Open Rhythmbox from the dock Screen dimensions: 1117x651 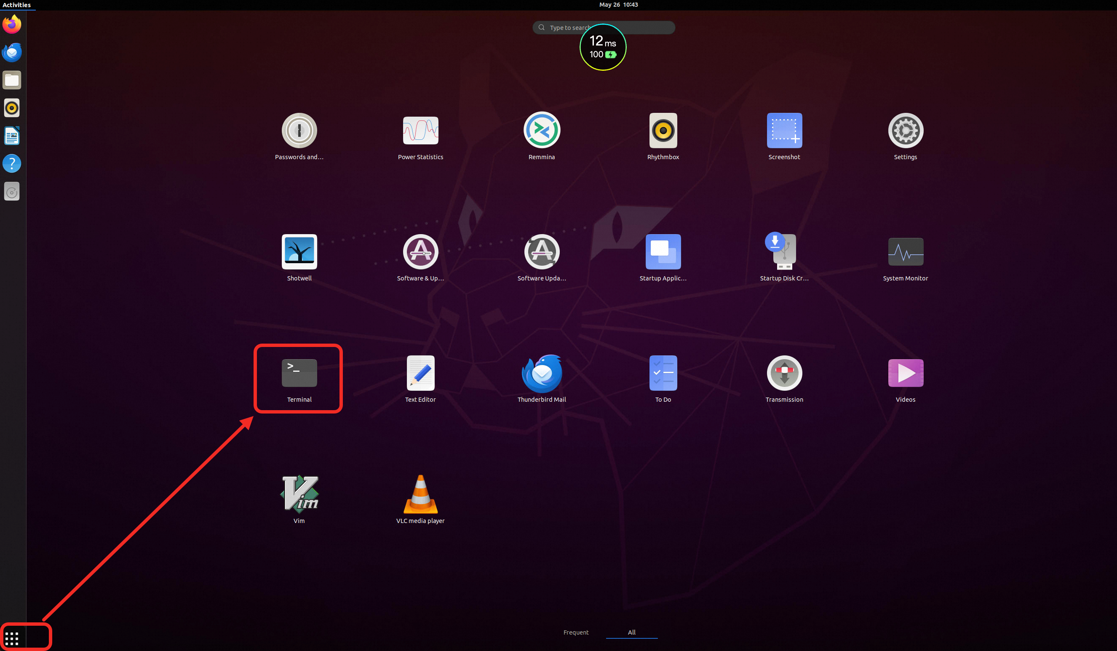click(x=12, y=108)
